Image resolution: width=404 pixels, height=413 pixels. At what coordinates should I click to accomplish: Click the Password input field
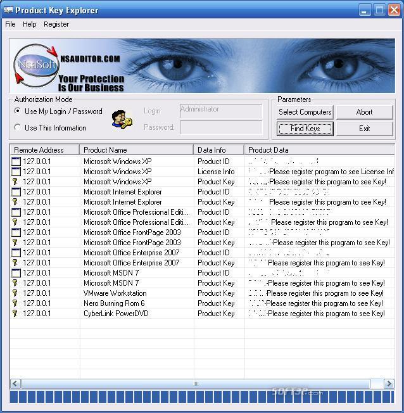(x=221, y=127)
